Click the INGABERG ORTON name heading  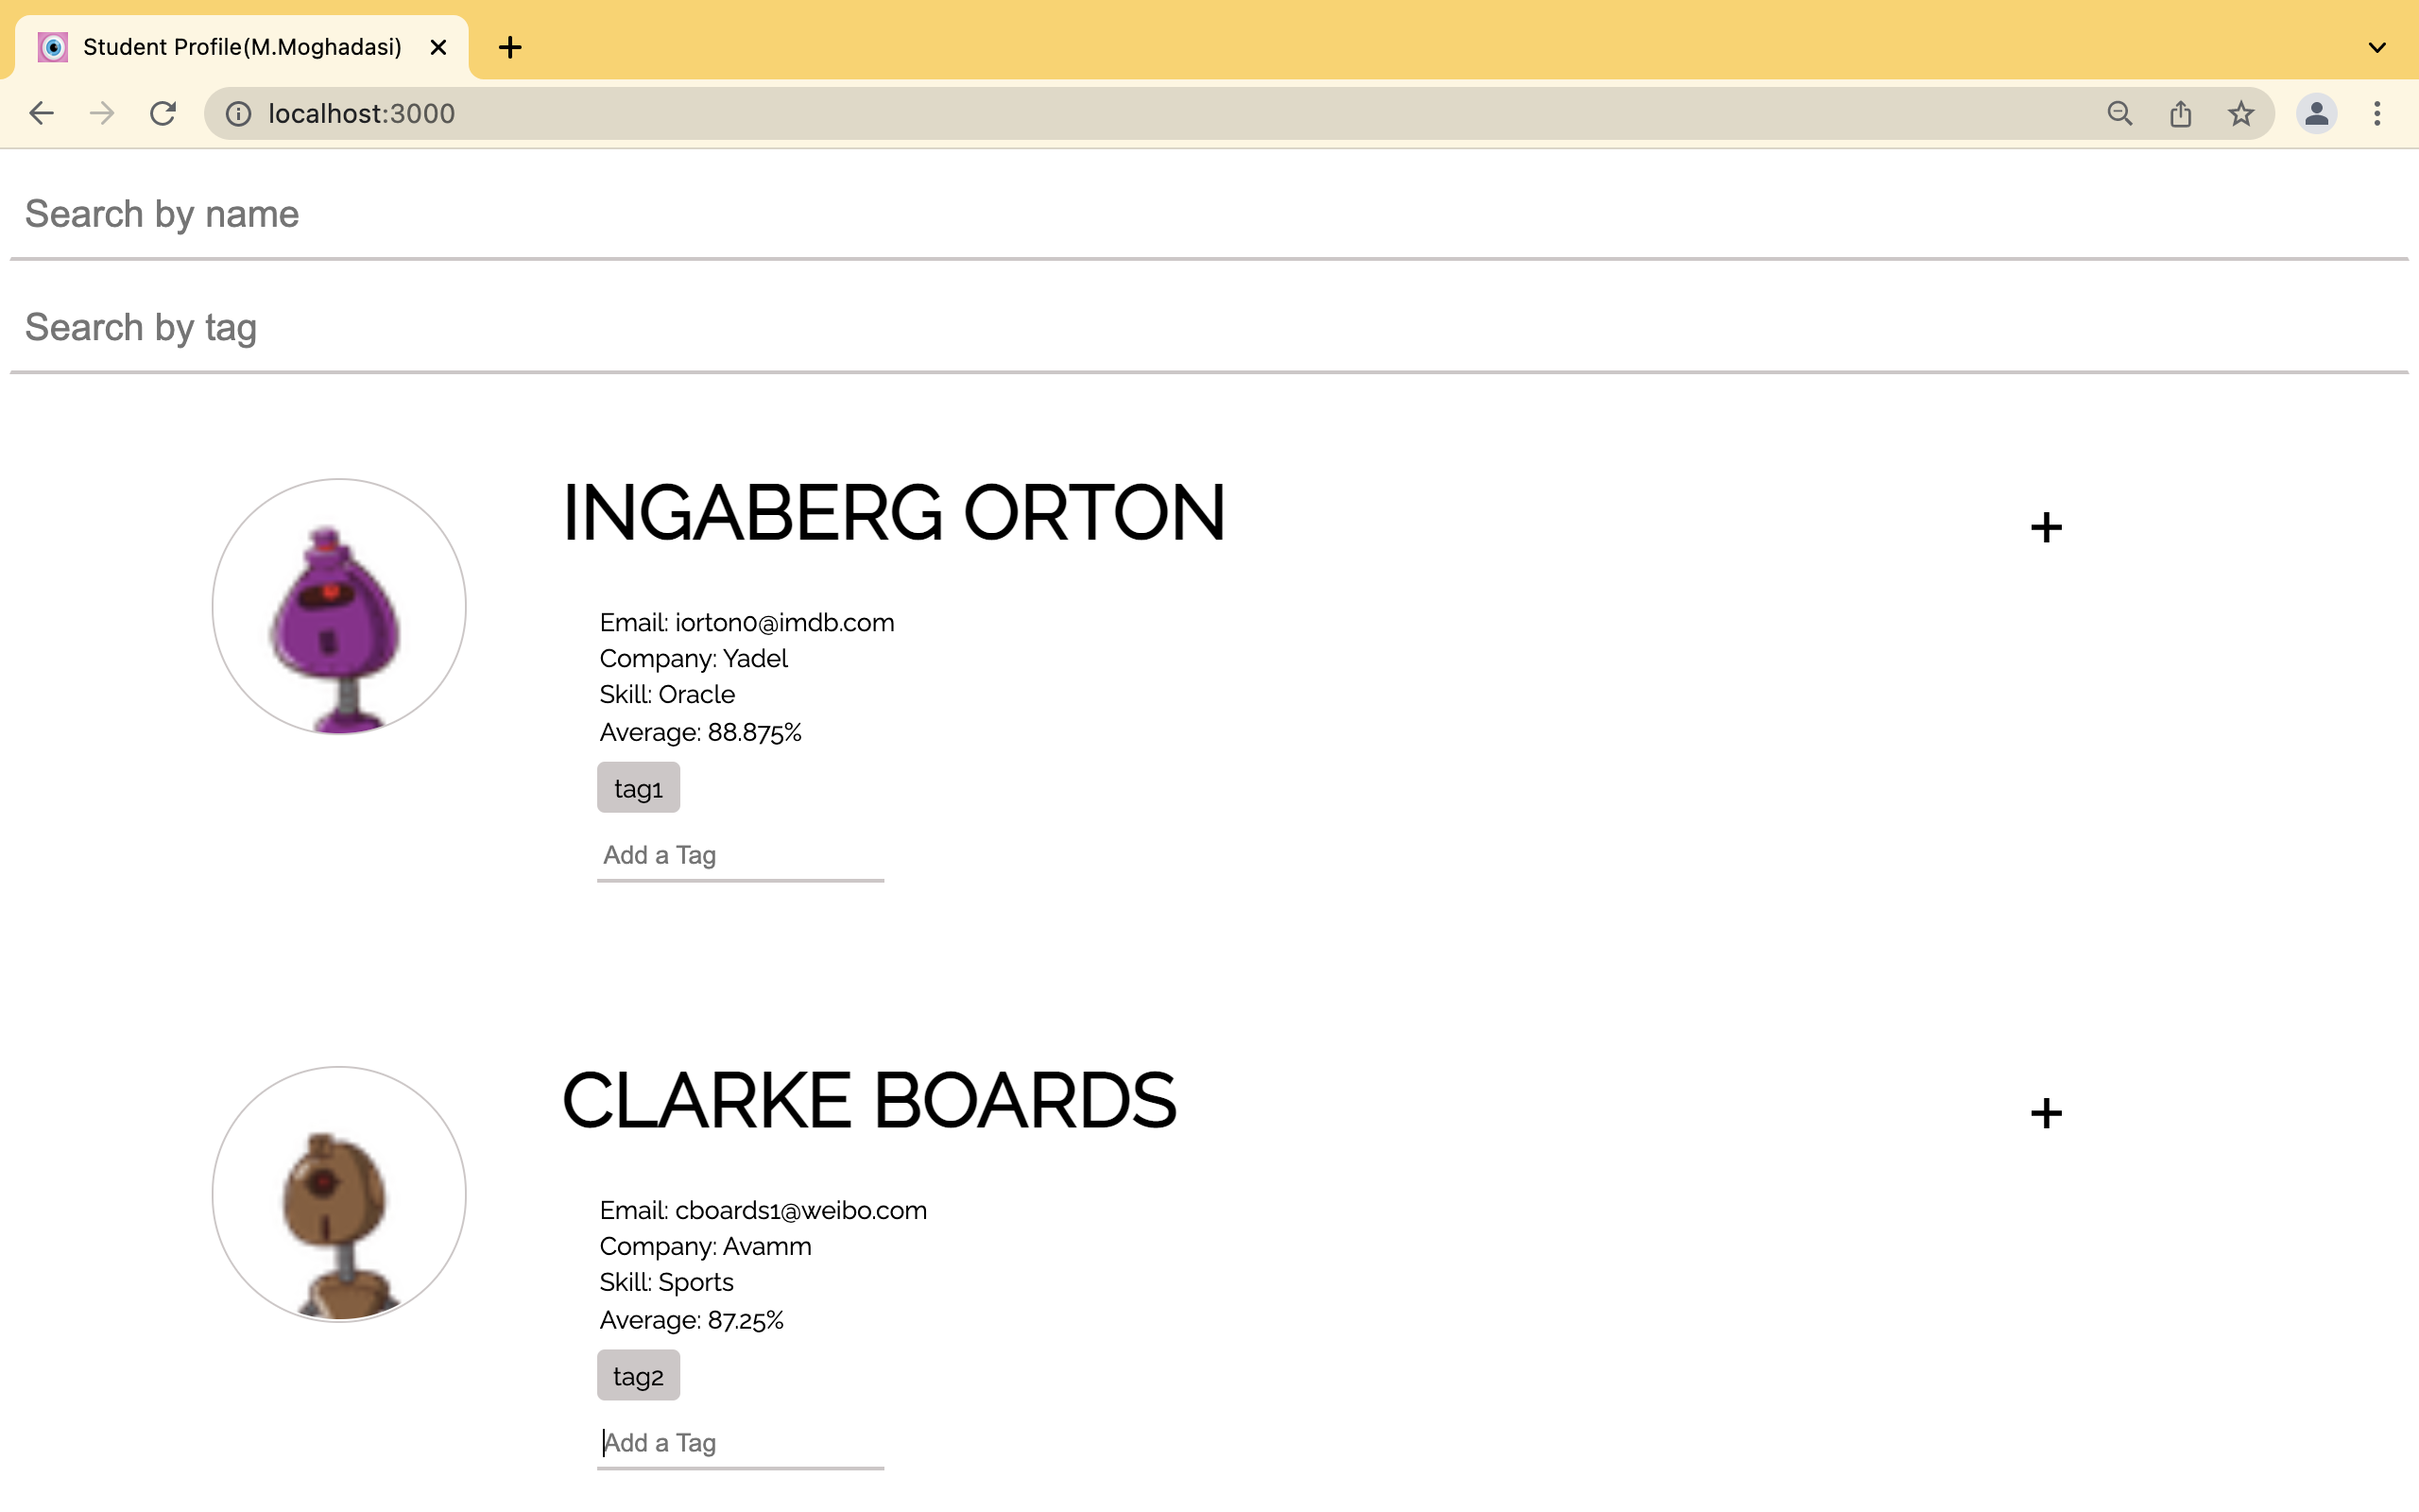click(x=894, y=513)
